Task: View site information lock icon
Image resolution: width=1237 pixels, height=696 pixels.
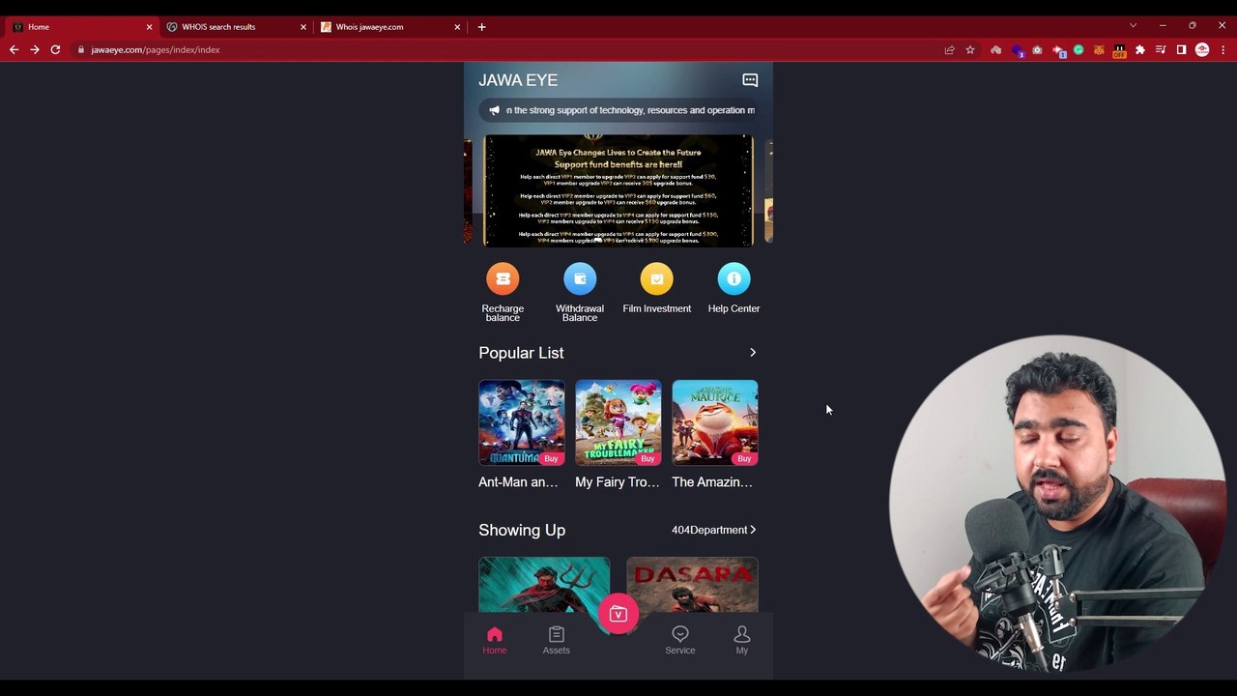Action: (x=81, y=49)
